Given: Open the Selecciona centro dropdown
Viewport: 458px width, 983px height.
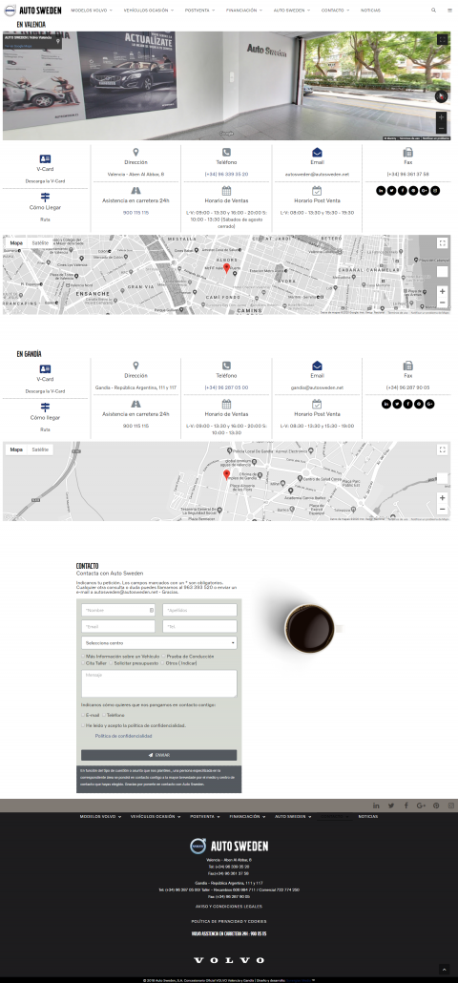Looking at the screenshot, I should [x=159, y=642].
